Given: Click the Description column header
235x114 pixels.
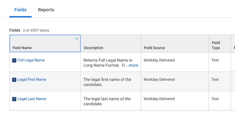Looking at the screenshot, I should 93,48.
